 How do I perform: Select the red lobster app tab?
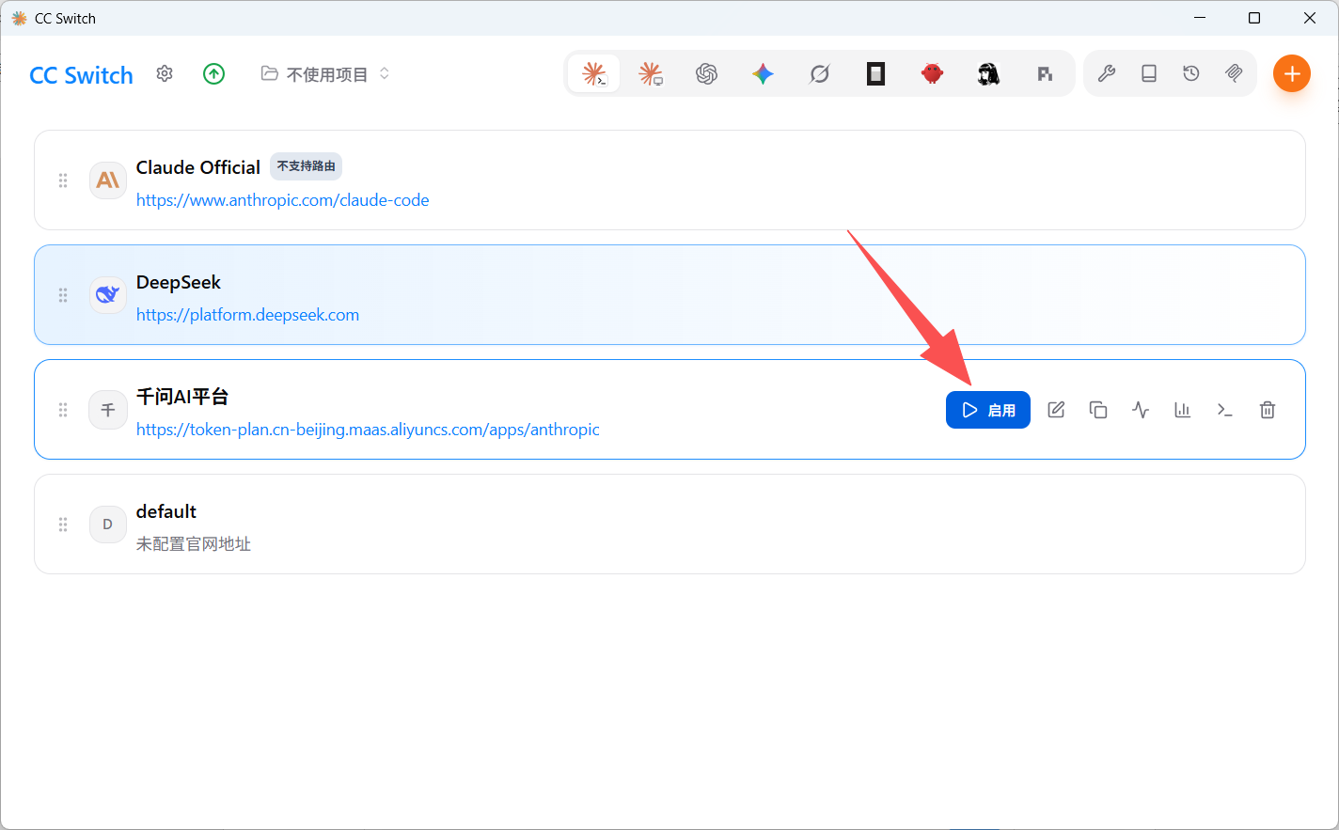(x=932, y=73)
